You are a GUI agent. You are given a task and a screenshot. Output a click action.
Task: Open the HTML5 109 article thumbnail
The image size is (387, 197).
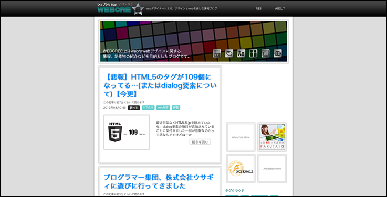pyautogui.click(x=127, y=132)
